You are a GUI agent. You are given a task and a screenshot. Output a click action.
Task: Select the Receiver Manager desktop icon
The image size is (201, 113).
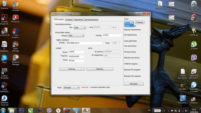point(15,60)
